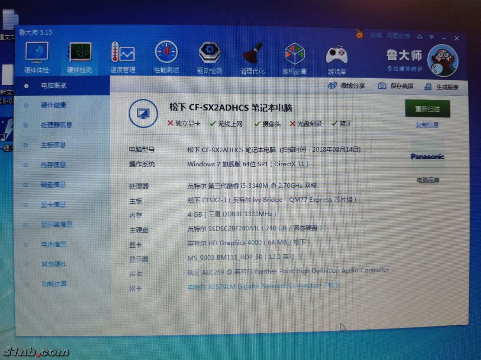Click the 光盘刻录 feature indicator
Screen dimensions: 481x360
pos(306,124)
